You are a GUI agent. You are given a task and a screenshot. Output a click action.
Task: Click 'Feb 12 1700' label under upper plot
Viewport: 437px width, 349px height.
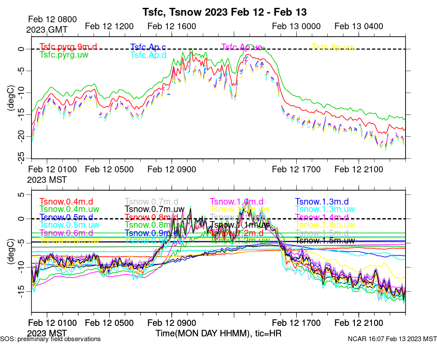(296, 169)
